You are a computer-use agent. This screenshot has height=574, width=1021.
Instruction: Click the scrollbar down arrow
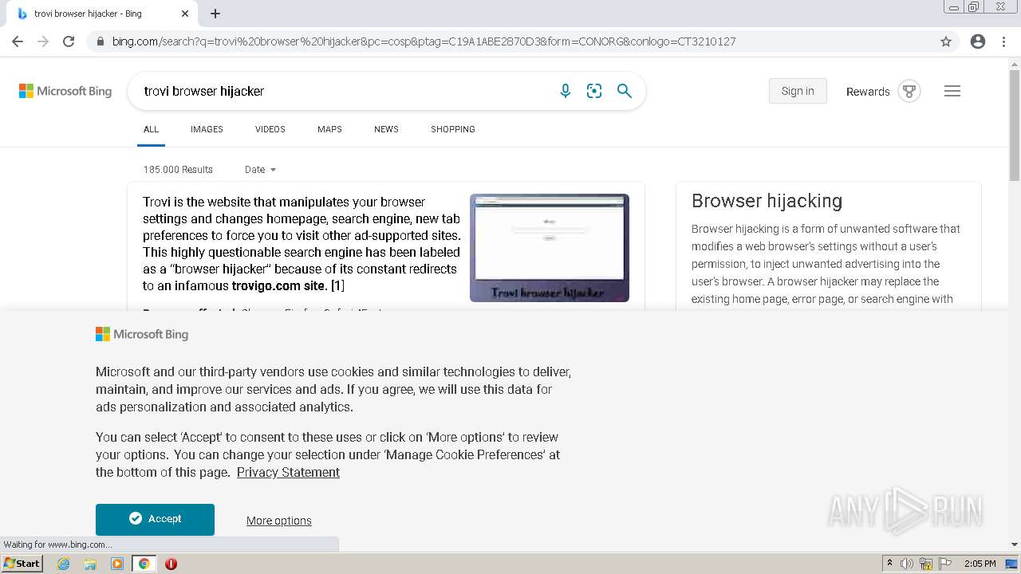click(1015, 545)
